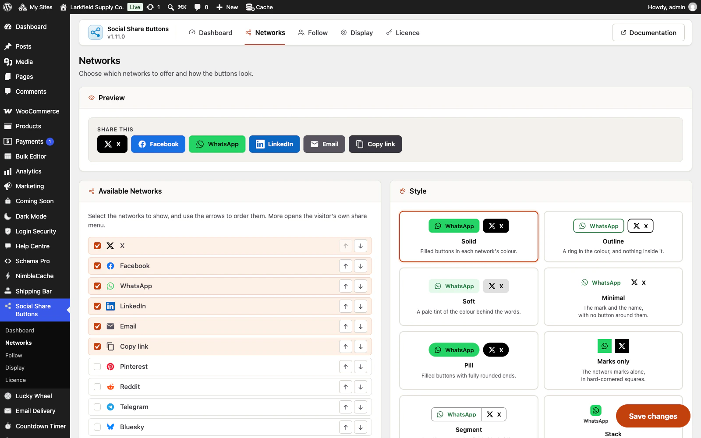Move WhatsApp network down with arrow
Viewport: 701px width, 438px height.
pos(361,286)
